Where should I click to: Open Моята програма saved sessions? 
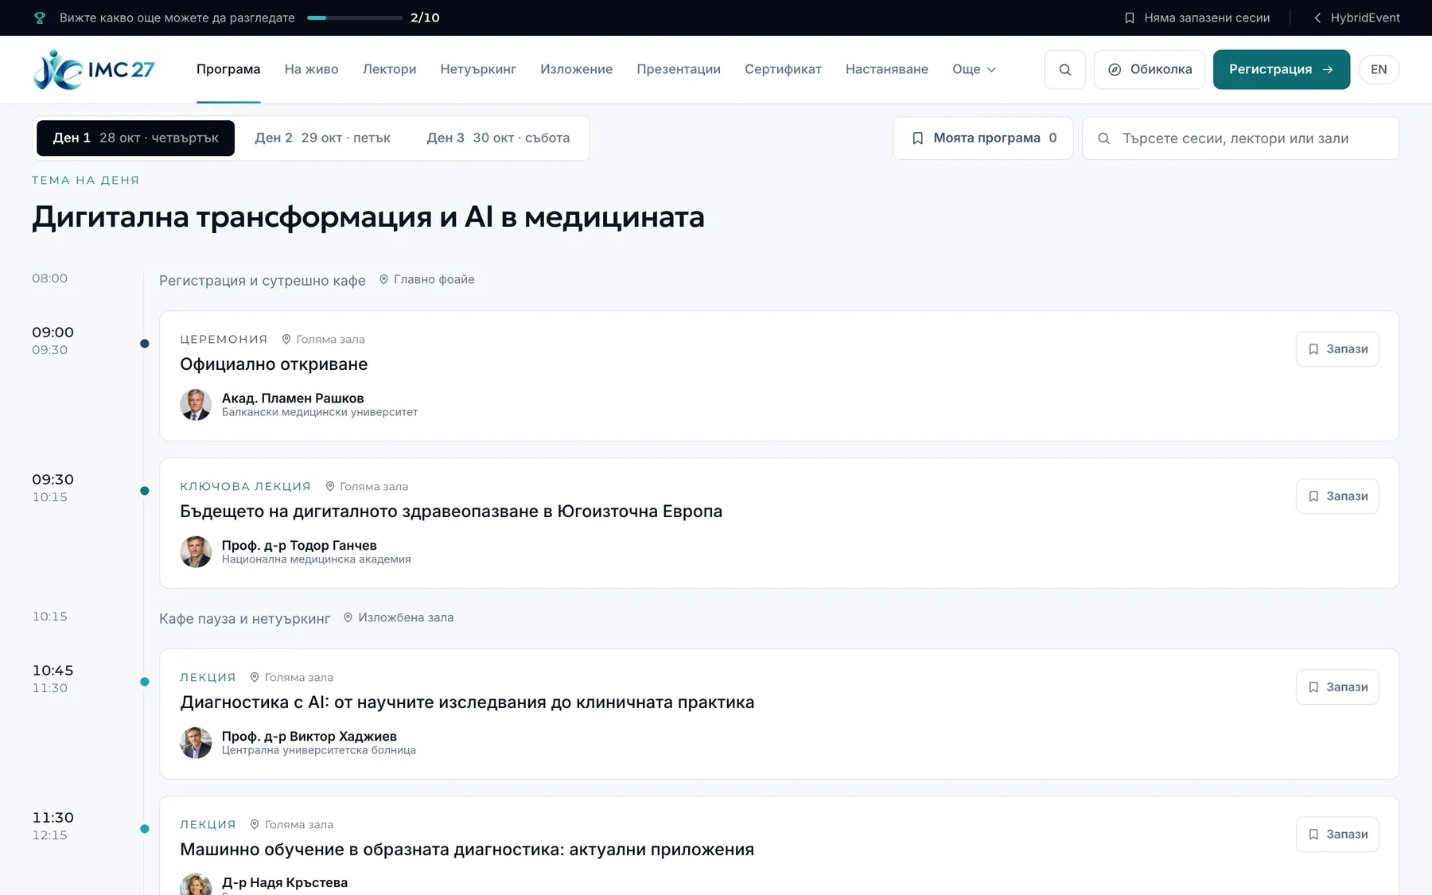[x=983, y=138]
